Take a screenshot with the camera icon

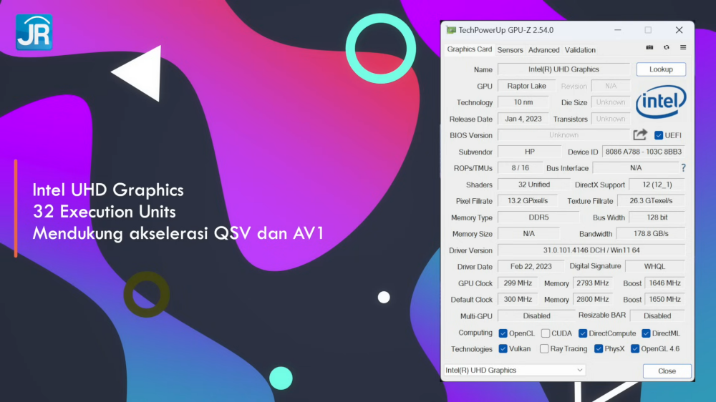[649, 48]
